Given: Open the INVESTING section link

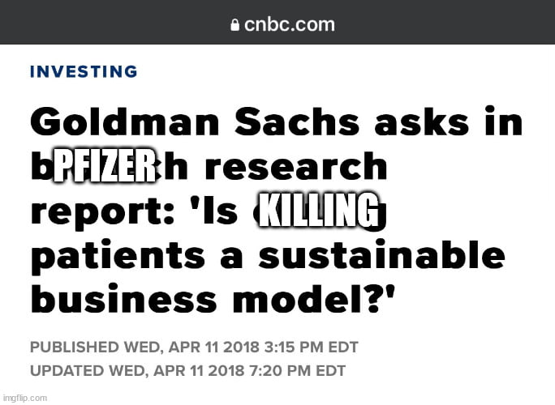Looking at the screenshot, I should pyautogui.click(x=84, y=71).
